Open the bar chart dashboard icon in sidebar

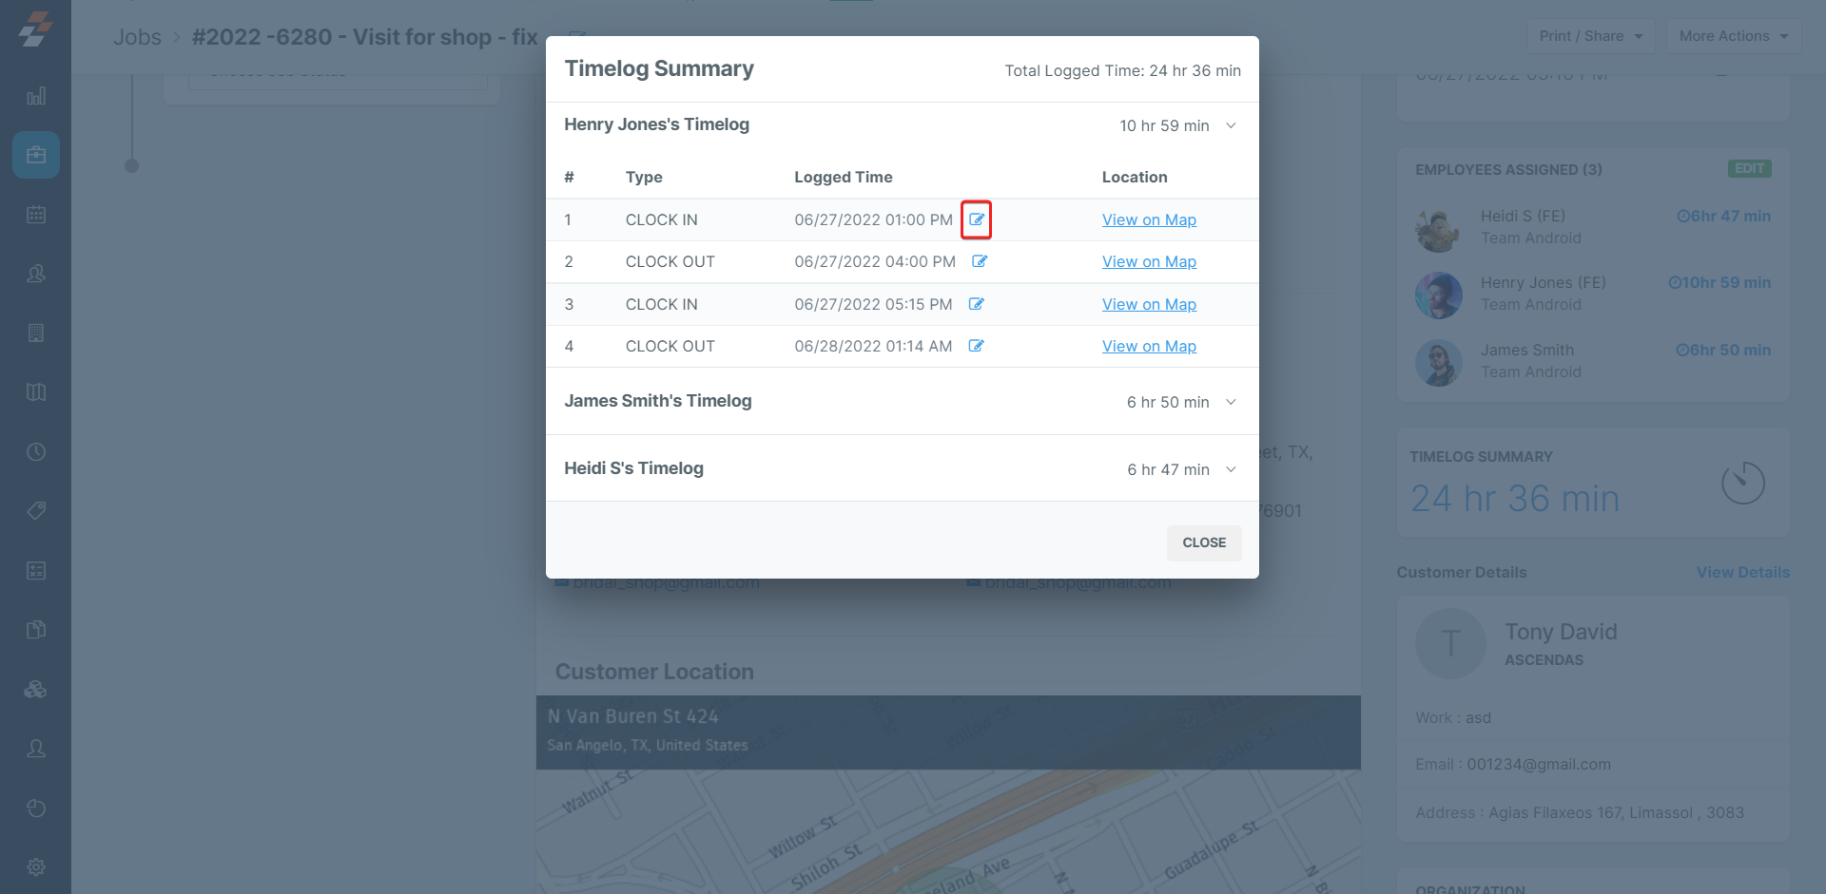(36, 96)
